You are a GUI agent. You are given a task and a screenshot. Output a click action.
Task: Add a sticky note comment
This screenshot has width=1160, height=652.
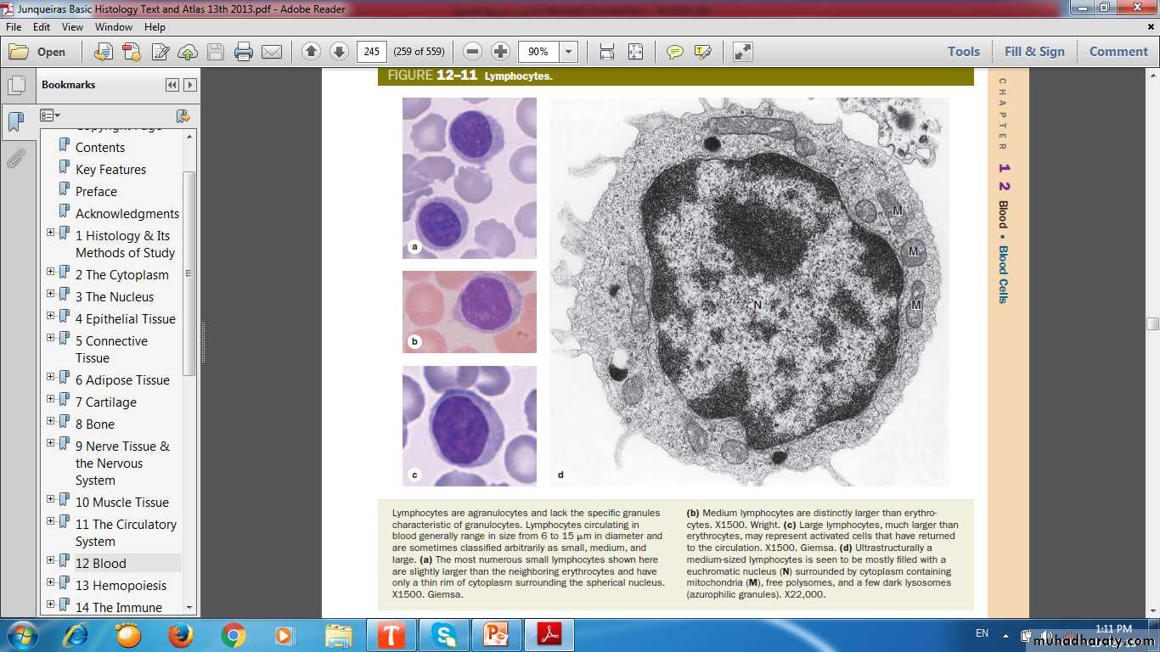pyautogui.click(x=675, y=52)
